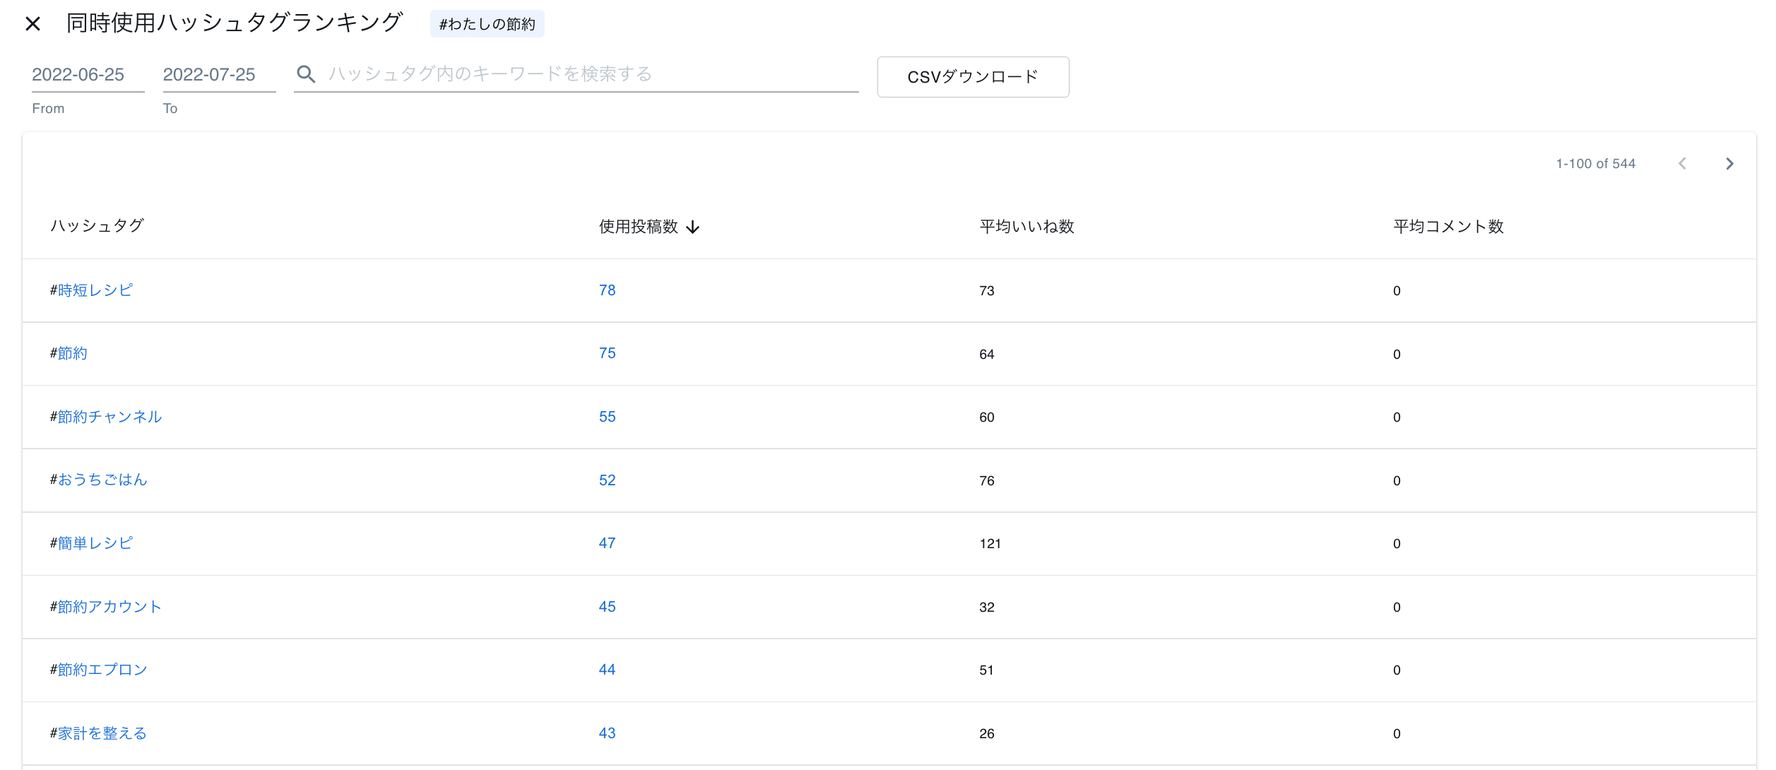The height and width of the screenshot is (770, 1776).
Task: Click the CSV download button
Action: (972, 77)
